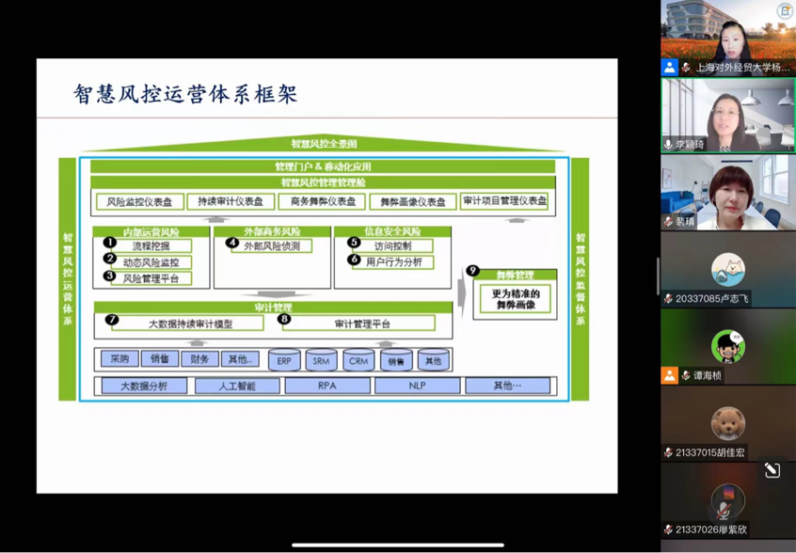796x553 pixels.
Task: Click the RPA box in the shared slide
Action: [x=326, y=386]
